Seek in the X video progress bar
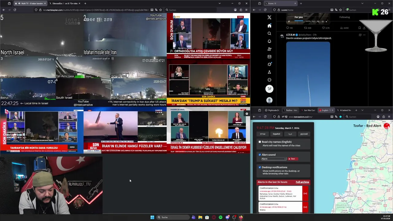Screen dimensions: 393x221 coord(298,21)
